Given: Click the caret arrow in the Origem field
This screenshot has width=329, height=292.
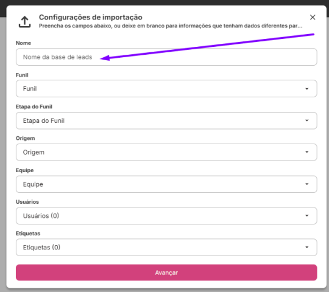Looking at the screenshot, I should point(306,152).
